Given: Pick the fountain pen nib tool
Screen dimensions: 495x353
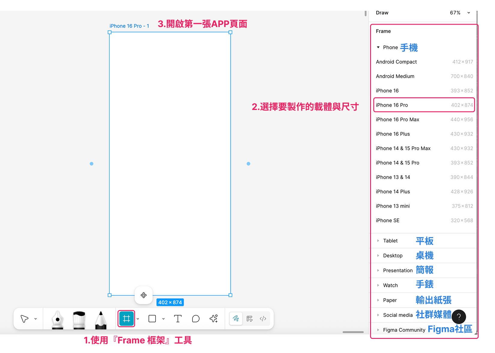Looking at the screenshot, I should (57, 320).
